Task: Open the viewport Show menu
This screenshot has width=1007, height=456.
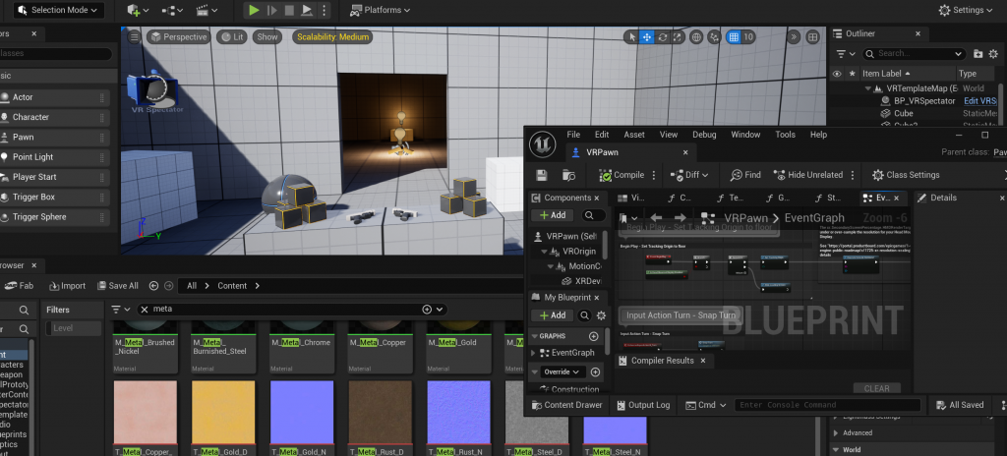Action: click(267, 37)
